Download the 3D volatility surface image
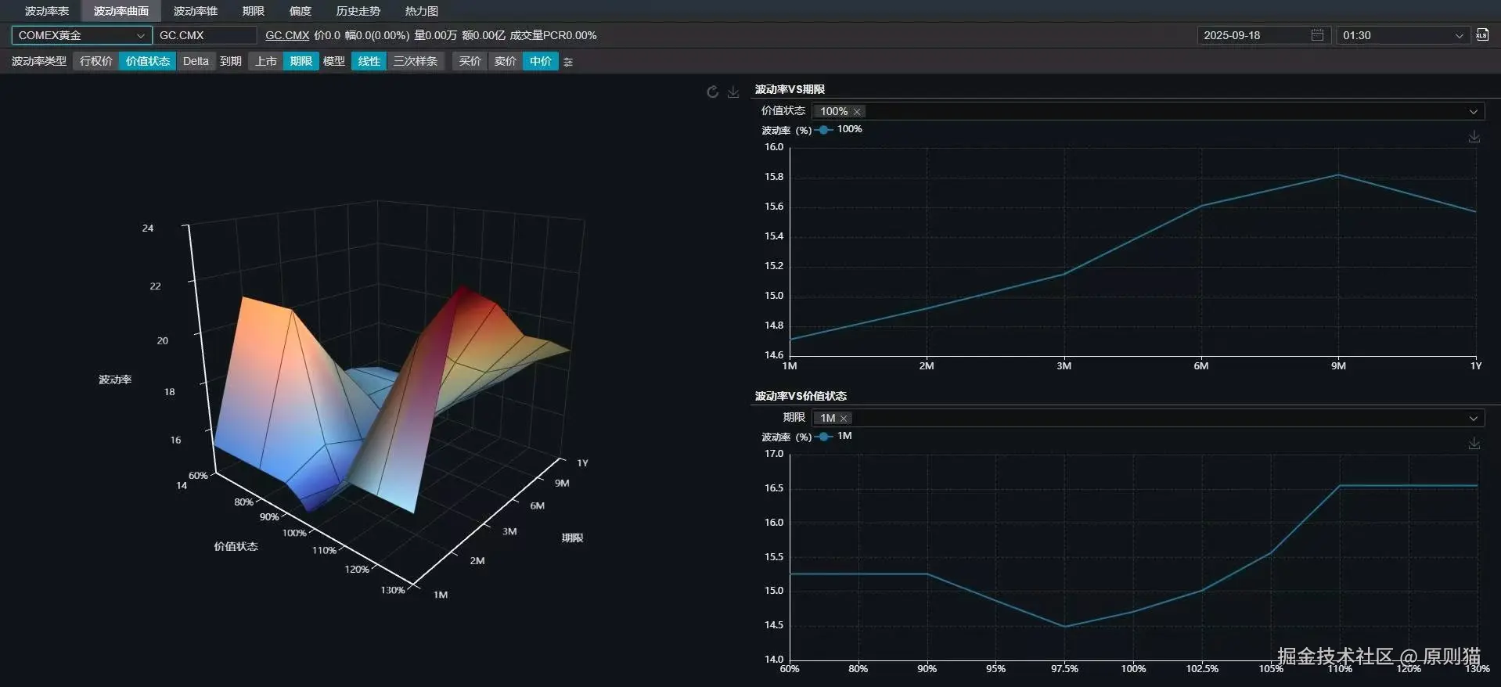This screenshot has height=687, width=1501. pos(733,92)
